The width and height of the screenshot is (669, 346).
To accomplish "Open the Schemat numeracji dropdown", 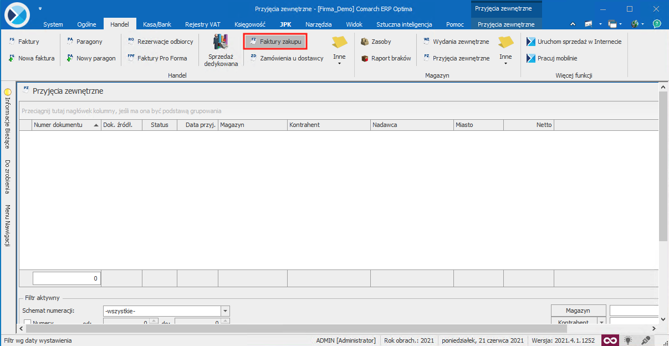I will point(225,311).
